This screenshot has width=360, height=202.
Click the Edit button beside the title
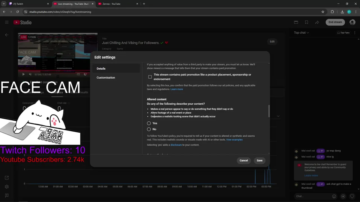272,42
